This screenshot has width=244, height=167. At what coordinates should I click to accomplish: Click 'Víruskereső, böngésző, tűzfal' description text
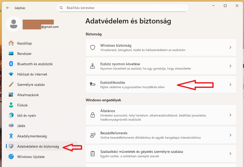tap(143, 50)
